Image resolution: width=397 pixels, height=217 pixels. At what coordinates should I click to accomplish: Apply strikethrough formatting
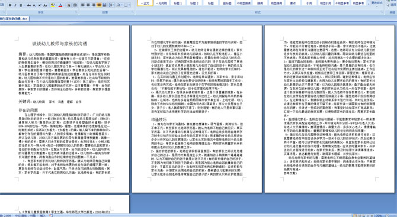tap(29, 5)
